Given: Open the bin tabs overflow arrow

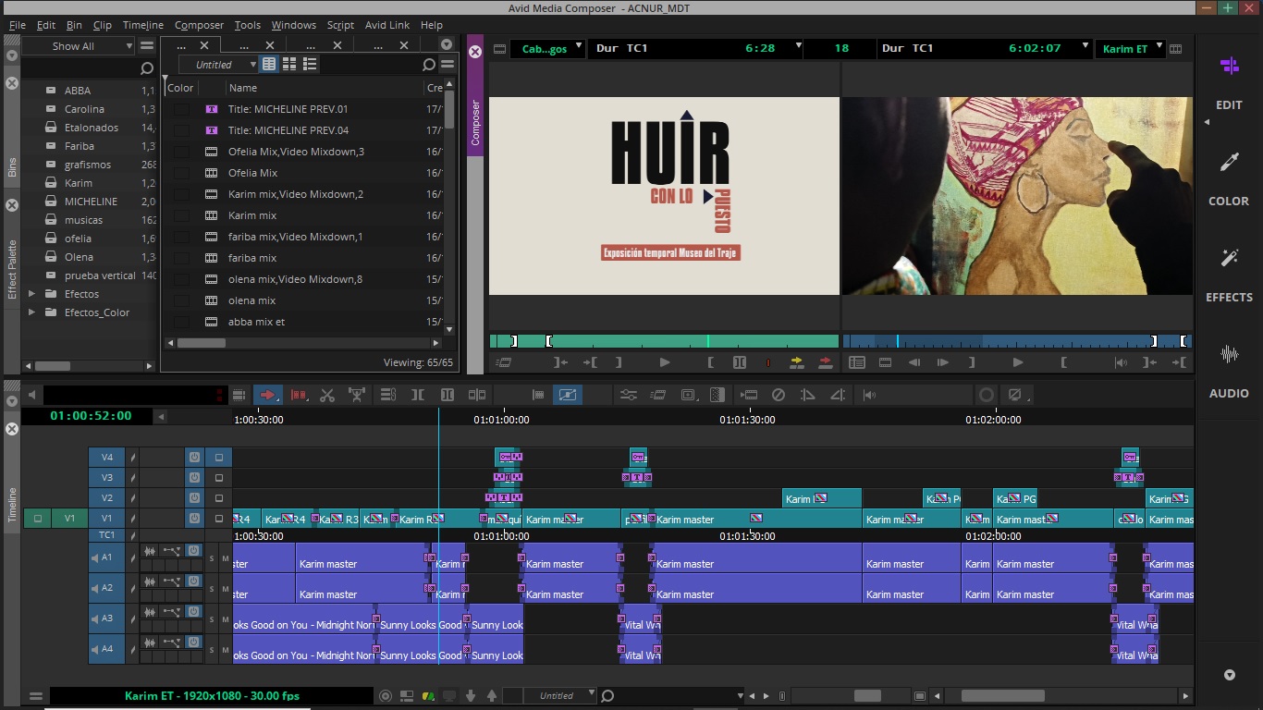Looking at the screenshot, I should 447,44.
